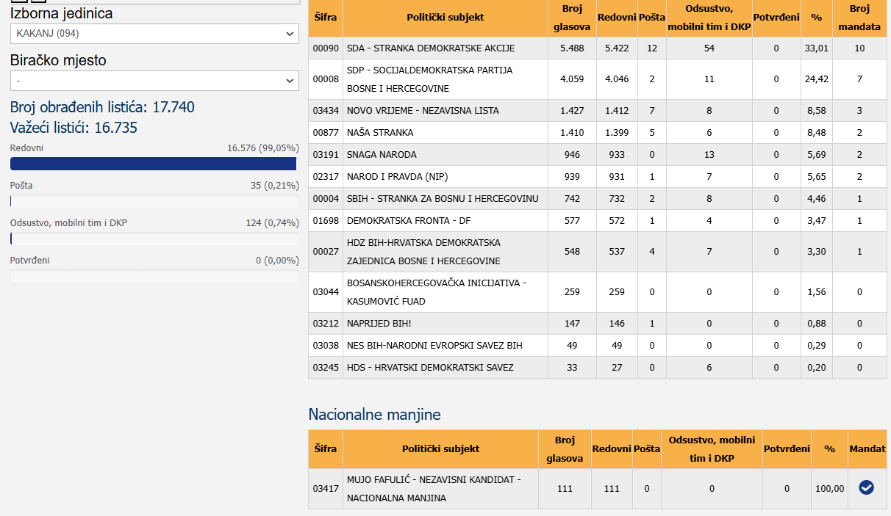Expand the Biračko mjesto dropdown

pyautogui.click(x=154, y=81)
